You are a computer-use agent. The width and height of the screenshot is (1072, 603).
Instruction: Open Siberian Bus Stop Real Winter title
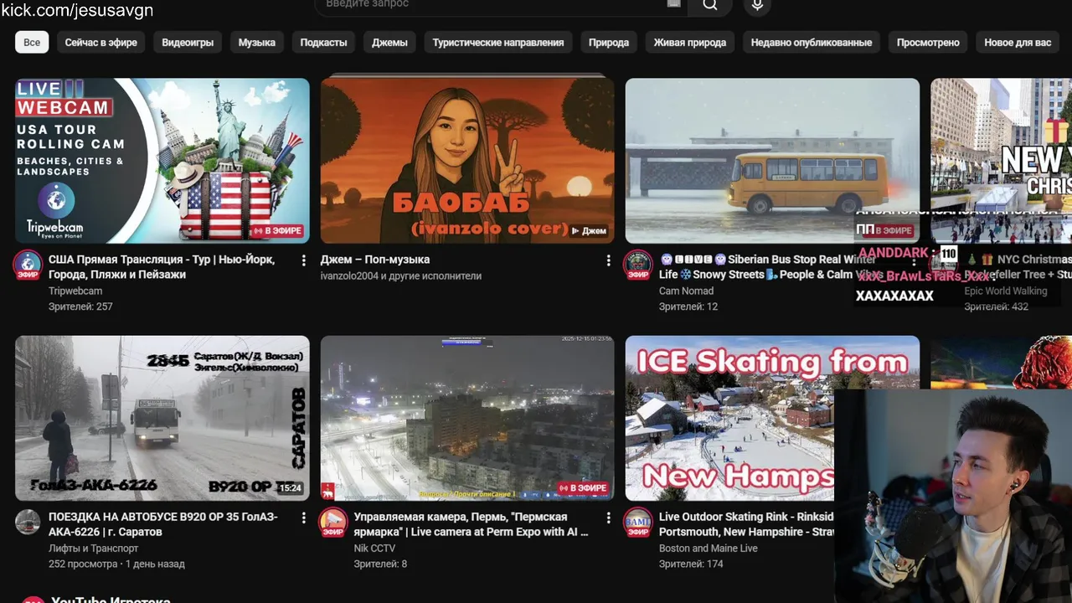point(767,267)
